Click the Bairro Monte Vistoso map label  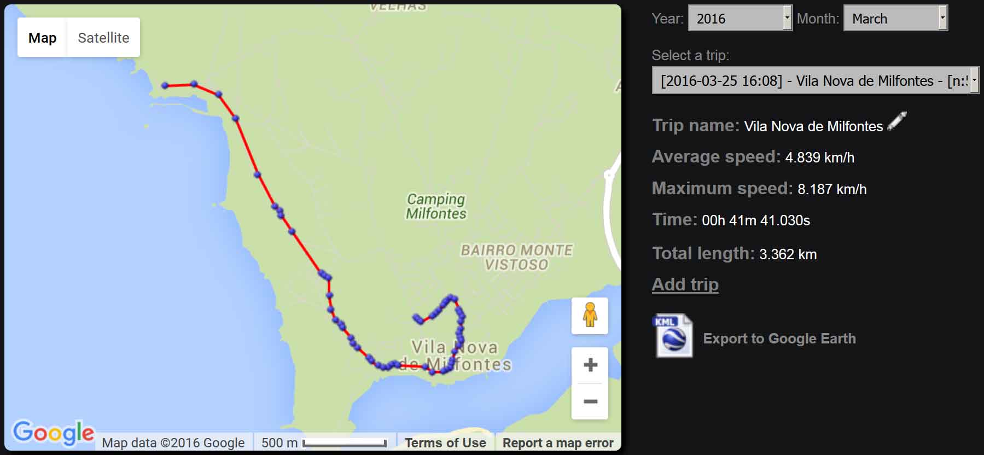(x=517, y=258)
